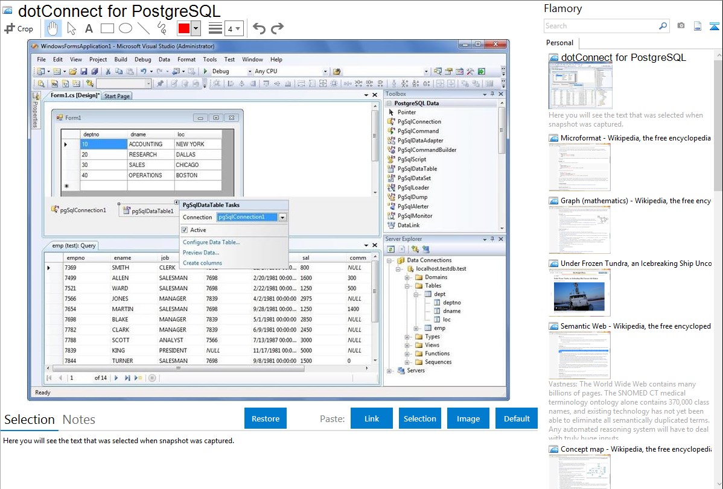Select the text annotation tool
The width and height of the screenshot is (723, 489).
[89, 28]
